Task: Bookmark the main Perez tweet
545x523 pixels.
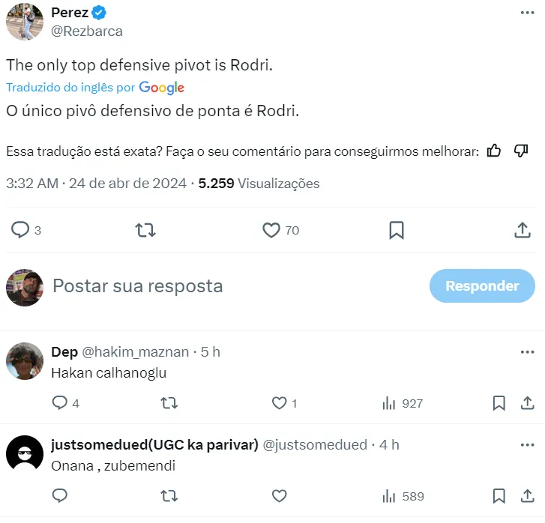Action: tap(397, 230)
